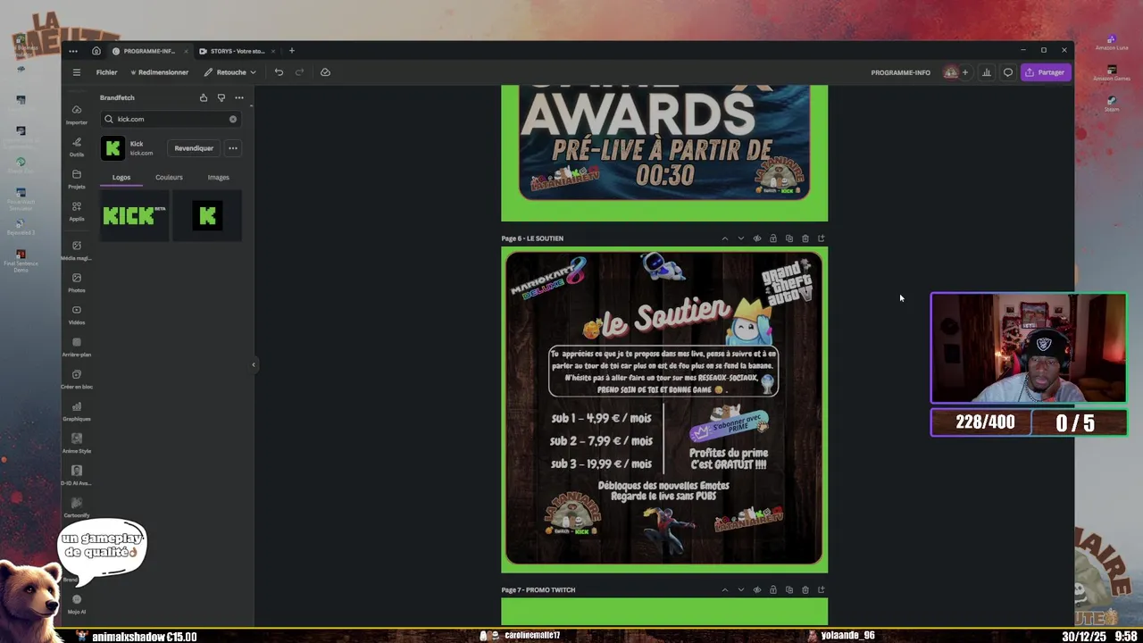The width and height of the screenshot is (1143, 643).
Task: Check the cloud save status icon
Action: tap(325, 72)
